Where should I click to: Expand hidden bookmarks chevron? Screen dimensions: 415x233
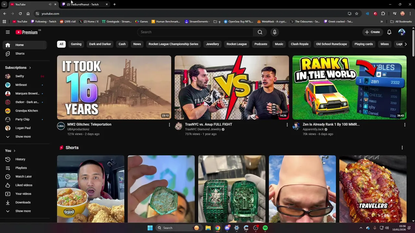click(382, 22)
